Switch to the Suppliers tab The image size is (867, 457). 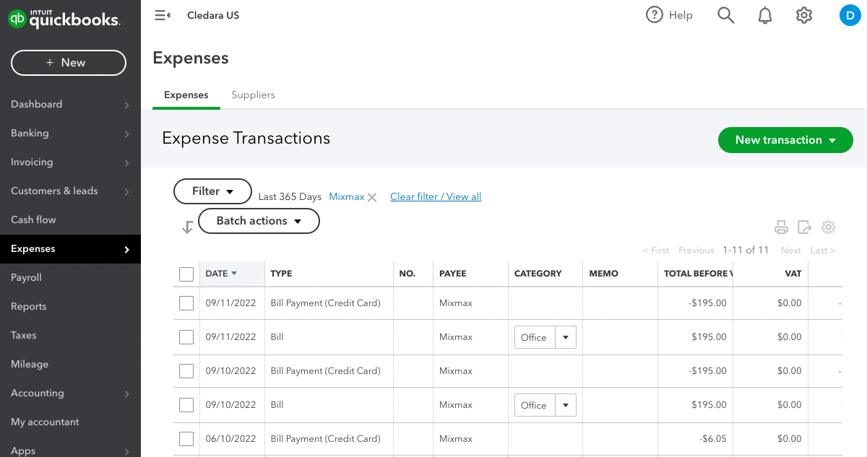253,95
